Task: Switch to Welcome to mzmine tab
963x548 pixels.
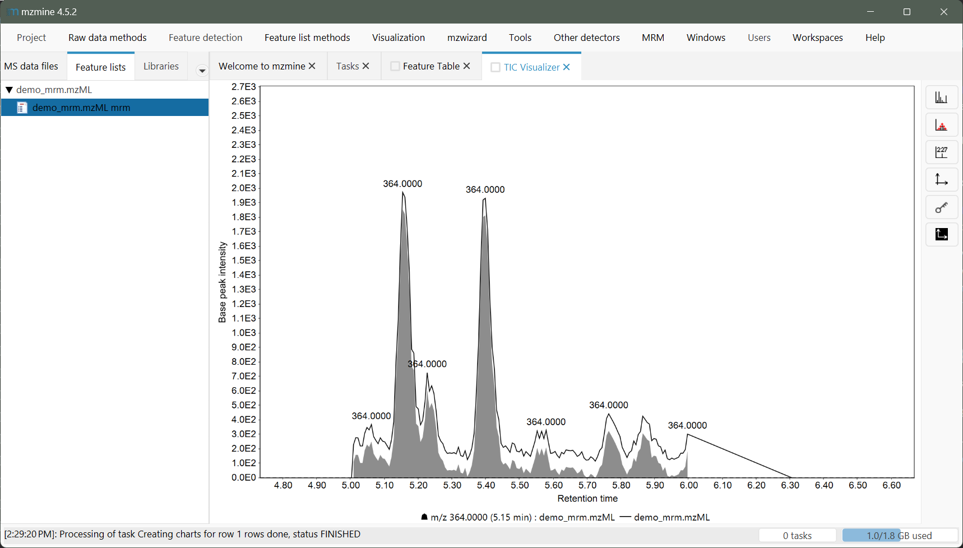Action: click(x=262, y=66)
